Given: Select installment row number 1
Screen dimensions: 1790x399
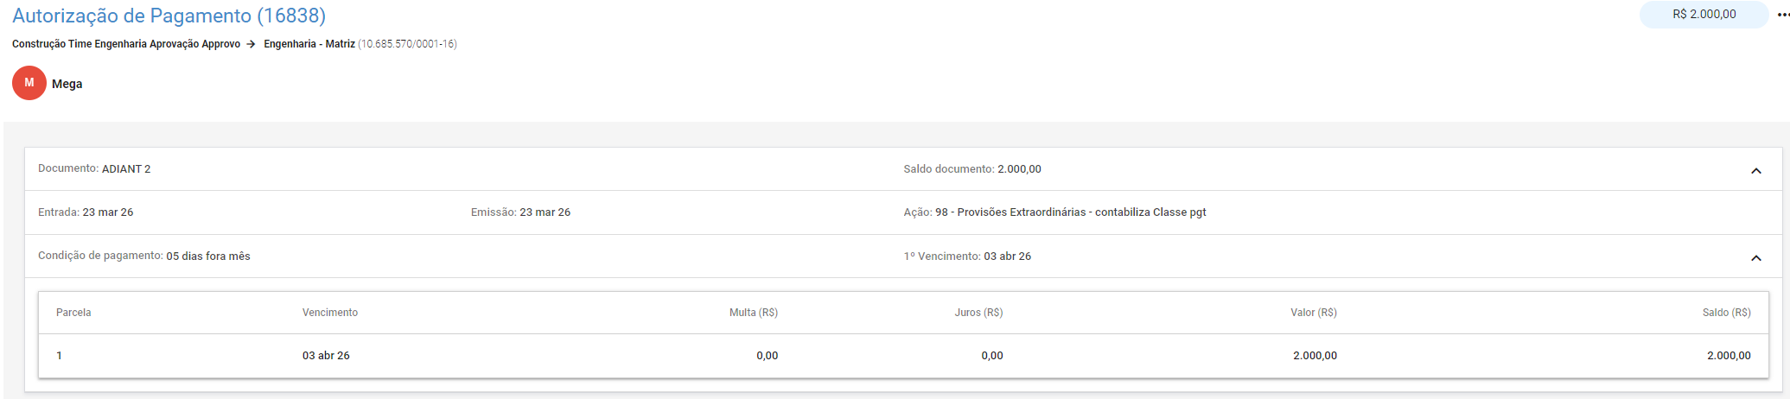Looking at the screenshot, I should click(x=59, y=356).
